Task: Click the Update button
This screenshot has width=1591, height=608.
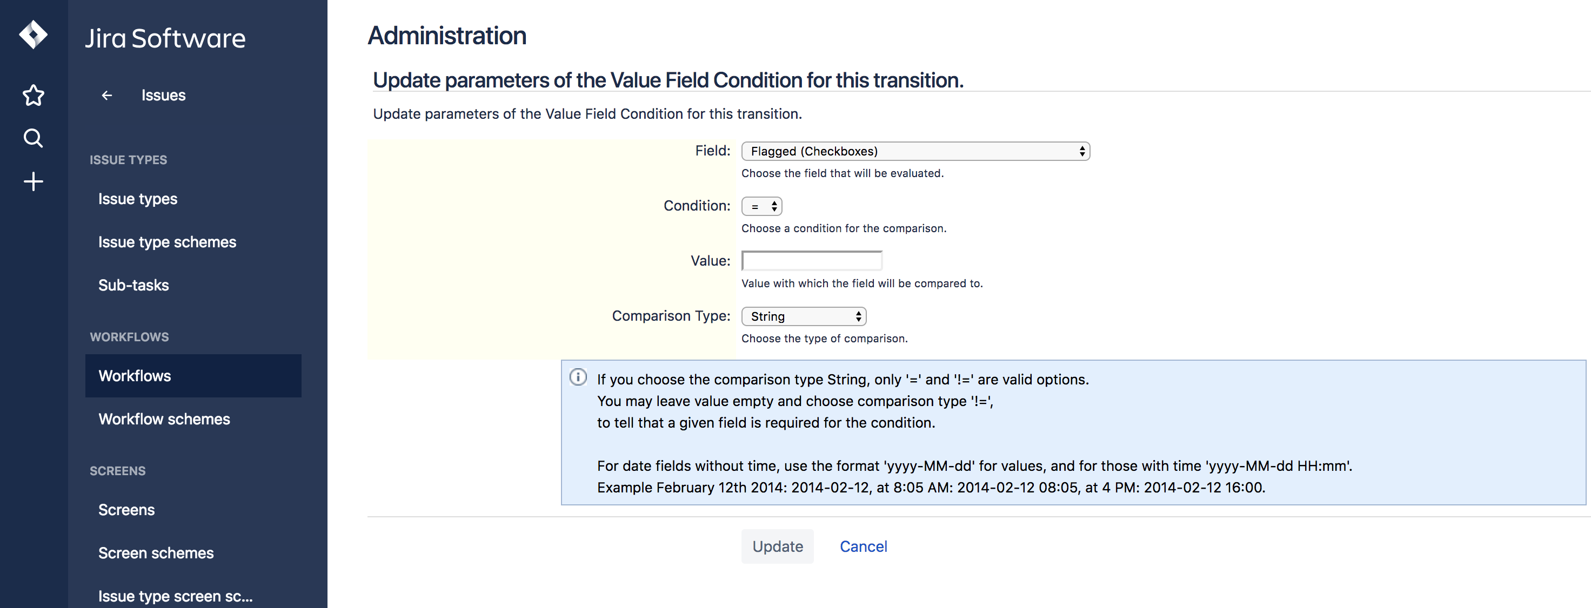Action: point(777,546)
